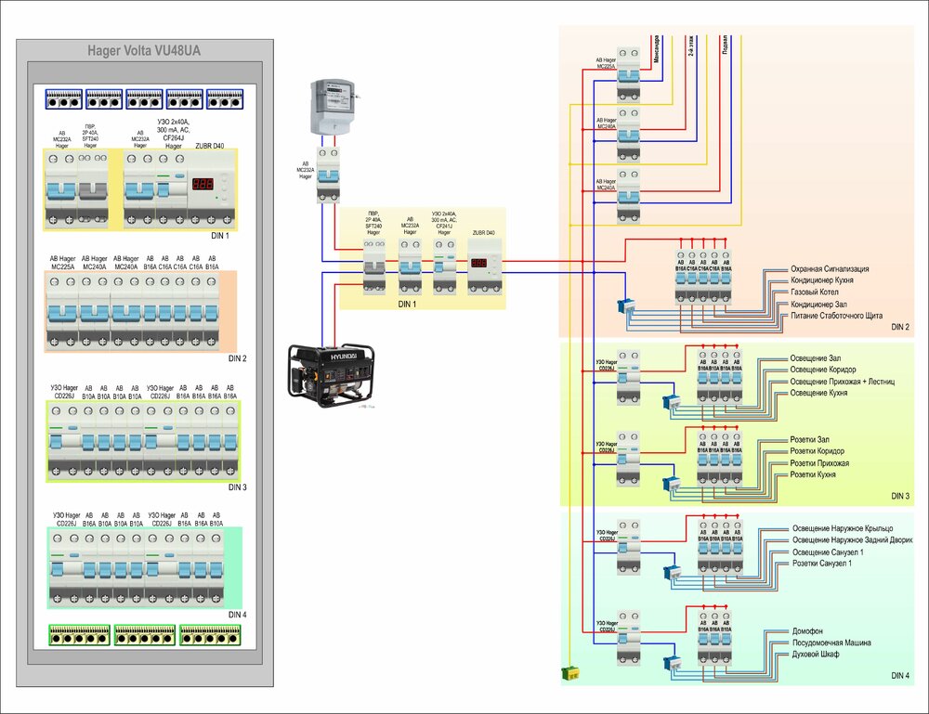Click the Освещение Зал label
This screenshot has width=929, height=714.
tap(816, 358)
